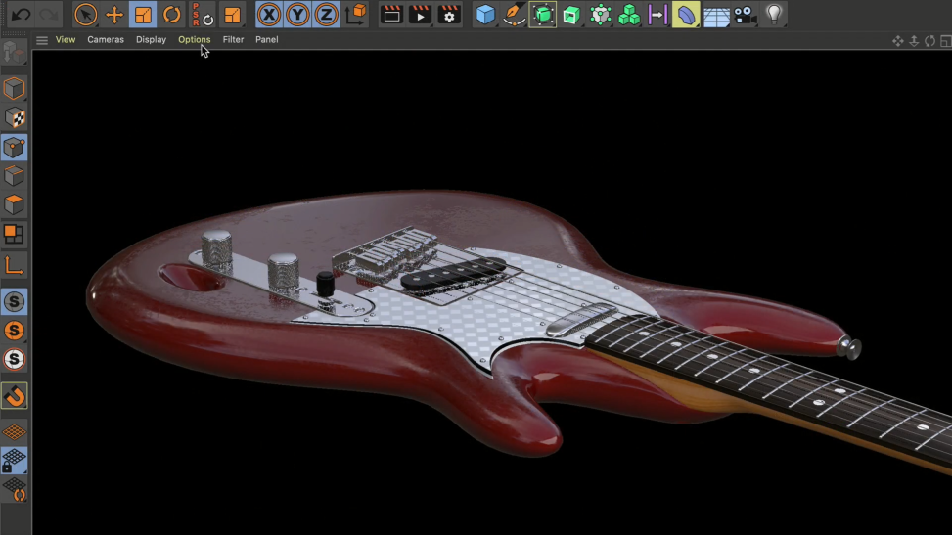Open the Floor environment icon

[716, 15]
